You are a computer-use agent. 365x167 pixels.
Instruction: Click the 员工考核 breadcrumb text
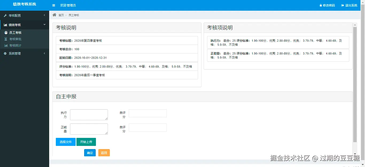[x=74, y=15]
